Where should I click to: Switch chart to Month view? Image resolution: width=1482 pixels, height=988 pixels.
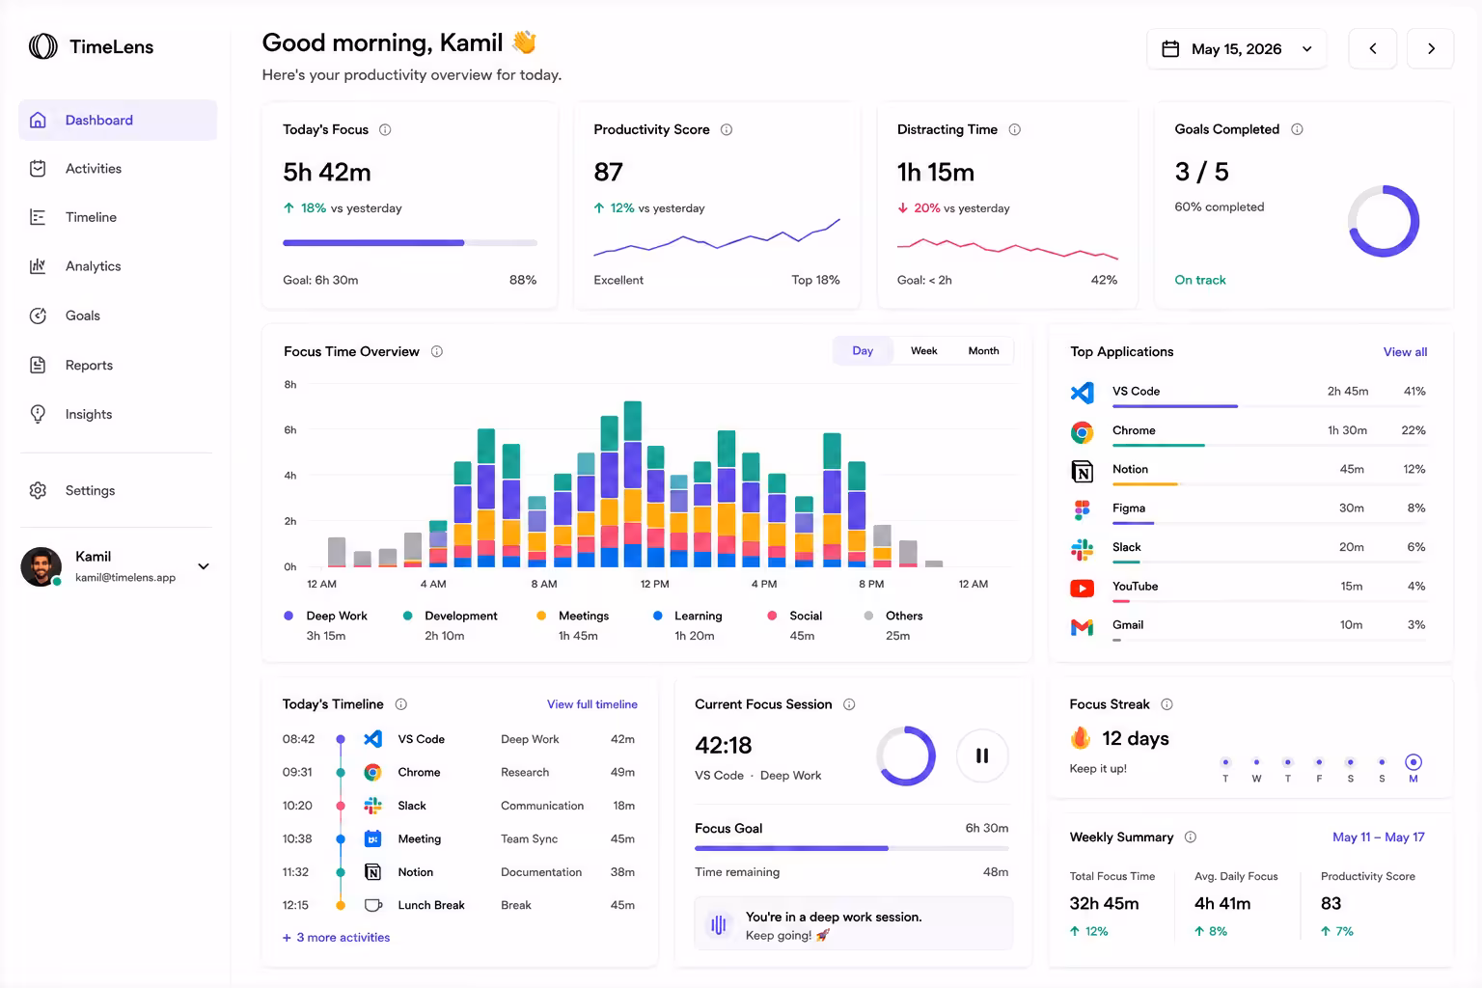pos(983,351)
